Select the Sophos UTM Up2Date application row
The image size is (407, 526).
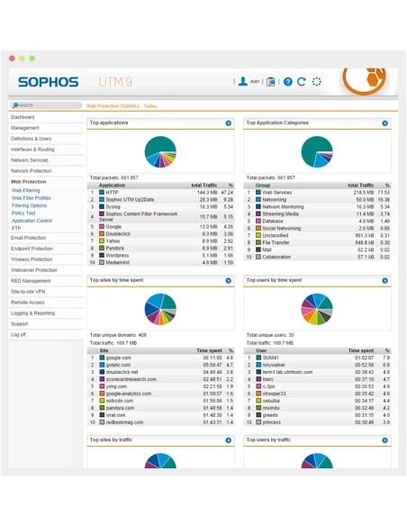pyautogui.click(x=161, y=200)
